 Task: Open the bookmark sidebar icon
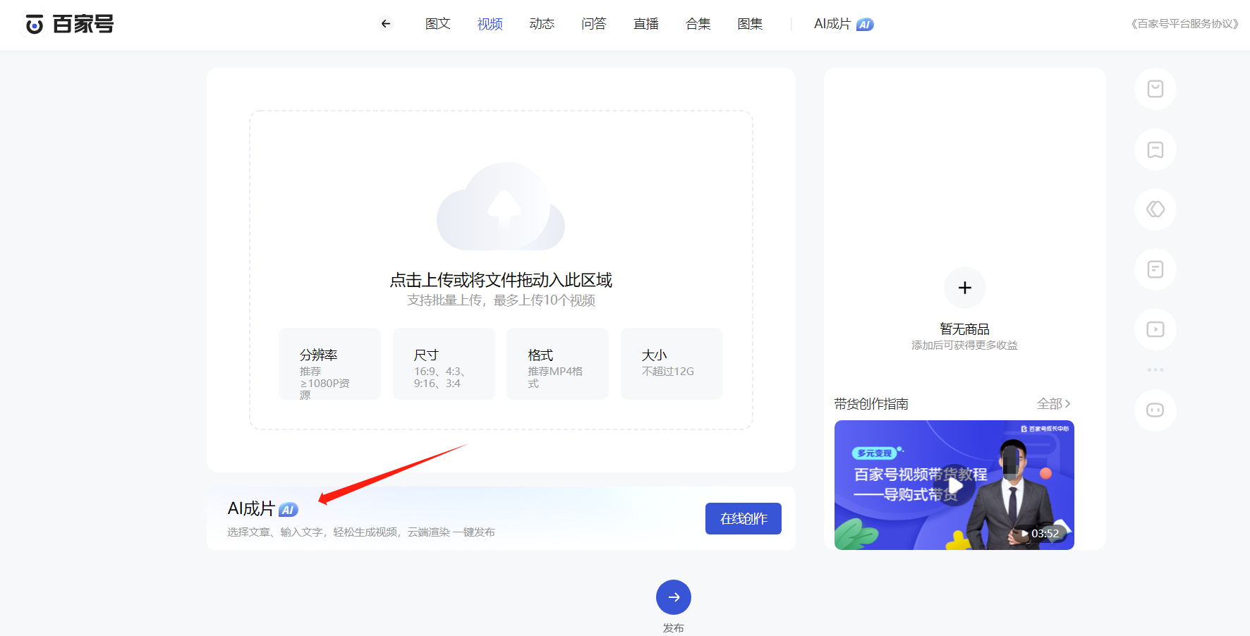[1155, 149]
